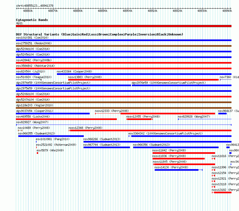Select the dgv9037n54 (Cooper2011) blue bar

tap(53, 114)
